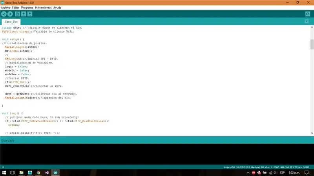Open the Serial Monitor magnifier icon
Screen dimensions: 314x176
pyautogui.click(x=308, y=14)
